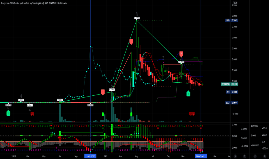269x159 pixels.
Task: Select the A scale button
Action: (x=235, y=156)
